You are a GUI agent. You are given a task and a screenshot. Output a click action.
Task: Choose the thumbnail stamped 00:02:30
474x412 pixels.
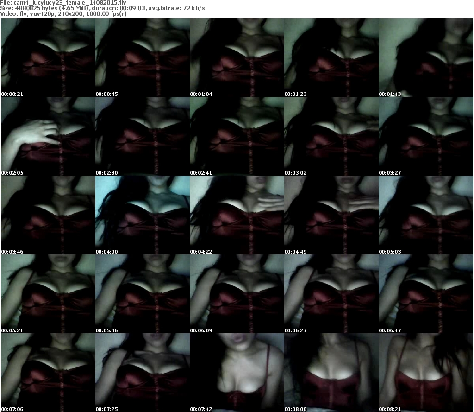(143, 136)
